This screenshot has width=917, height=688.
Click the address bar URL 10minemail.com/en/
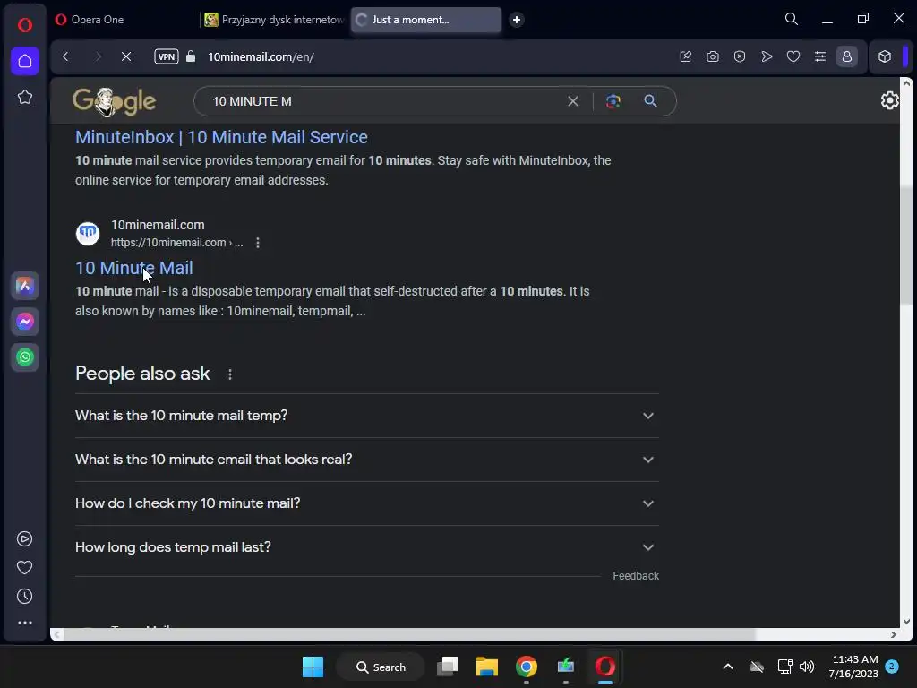pos(261,56)
